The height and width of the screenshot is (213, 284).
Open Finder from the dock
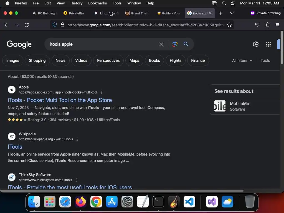tap(34, 202)
